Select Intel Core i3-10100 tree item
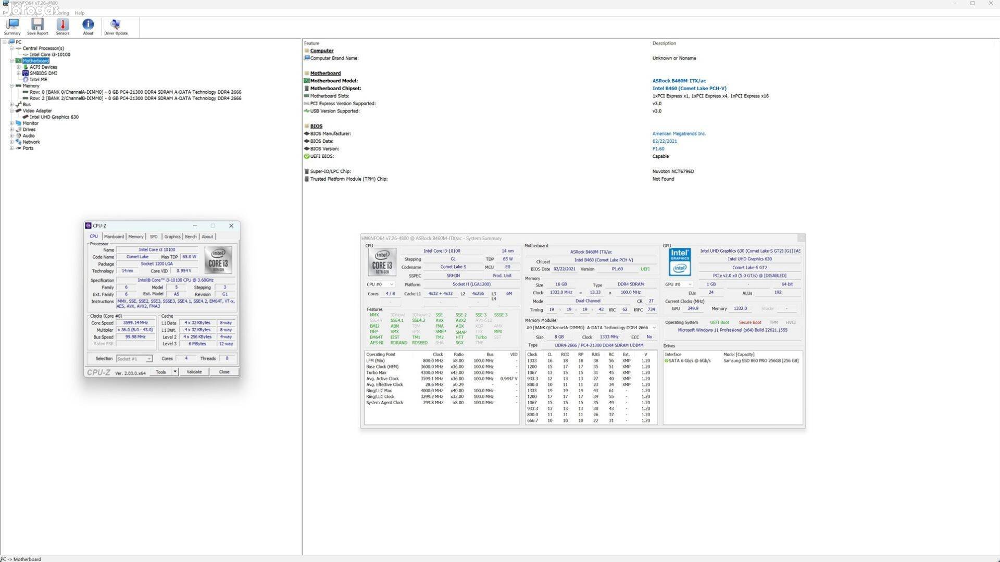This screenshot has height=562, width=1000. 49,55
